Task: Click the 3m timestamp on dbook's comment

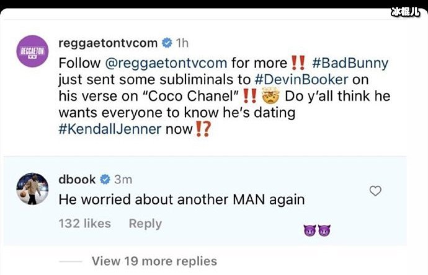Action: pyautogui.click(x=123, y=179)
